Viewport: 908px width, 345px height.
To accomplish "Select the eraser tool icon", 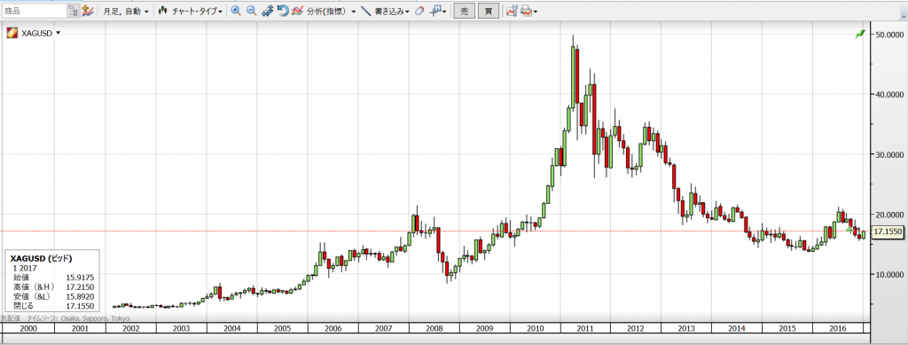I will [419, 11].
